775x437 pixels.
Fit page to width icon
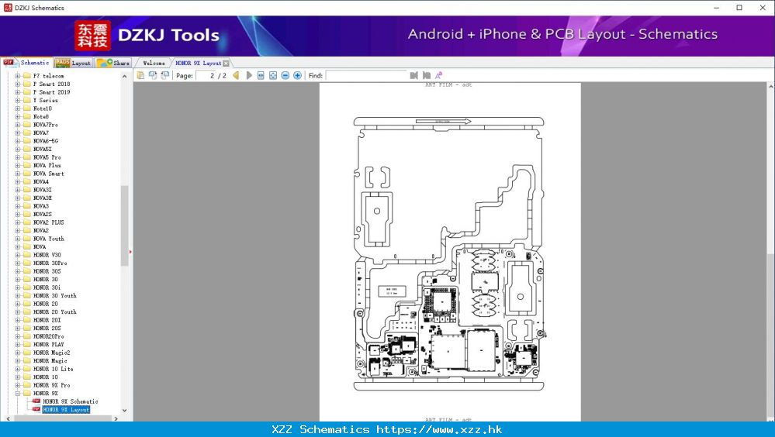point(261,75)
